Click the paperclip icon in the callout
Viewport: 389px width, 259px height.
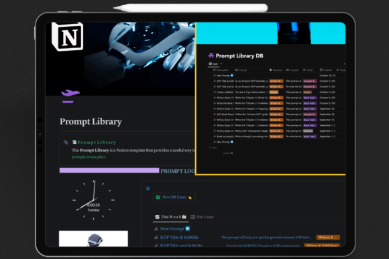(66, 142)
